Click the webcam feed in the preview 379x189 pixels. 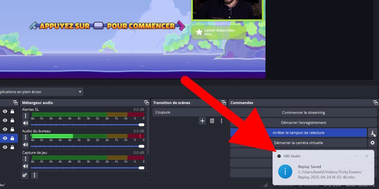[227, 10]
